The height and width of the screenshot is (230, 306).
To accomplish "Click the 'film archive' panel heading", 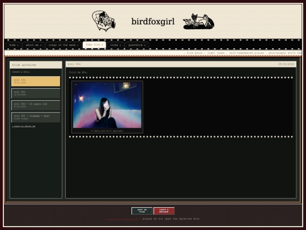I will [24, 65].
